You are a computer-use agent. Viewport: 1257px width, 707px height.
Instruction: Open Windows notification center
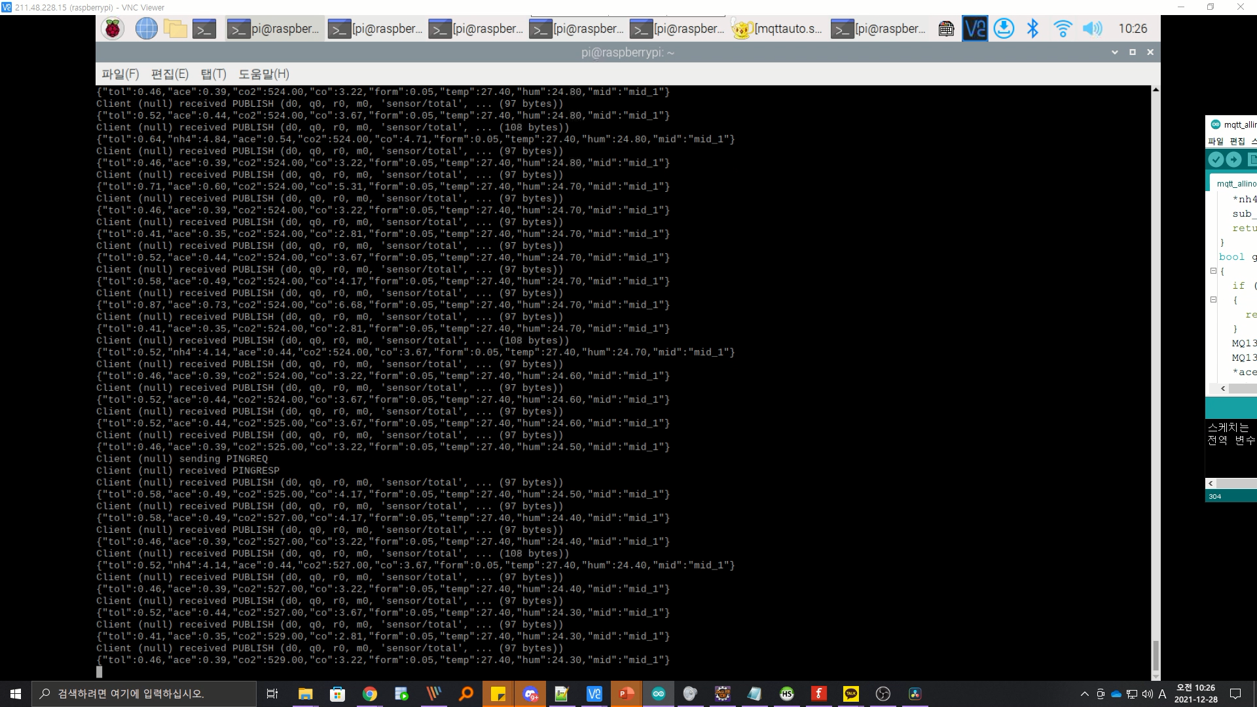pos(1235,694)
